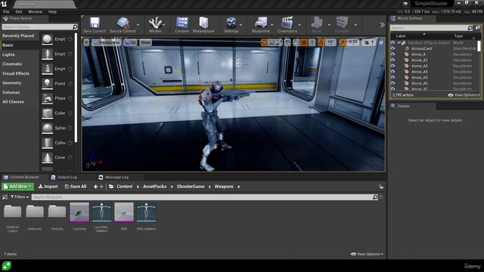484x272 pixels.
Task: Open the File menu
Action: tap(6, 12)
